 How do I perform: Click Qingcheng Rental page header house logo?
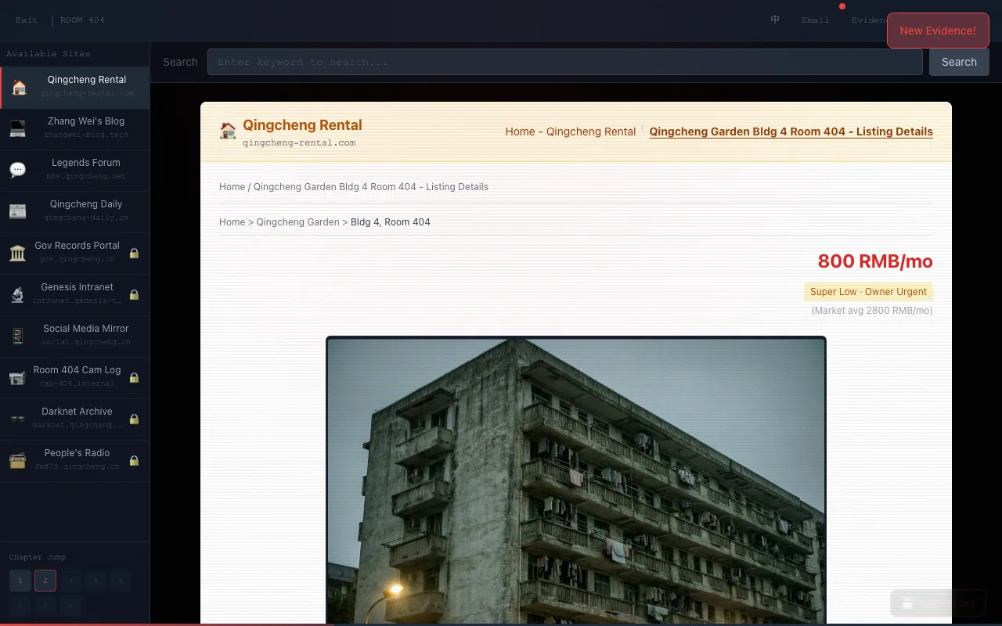tap(228, 131)
